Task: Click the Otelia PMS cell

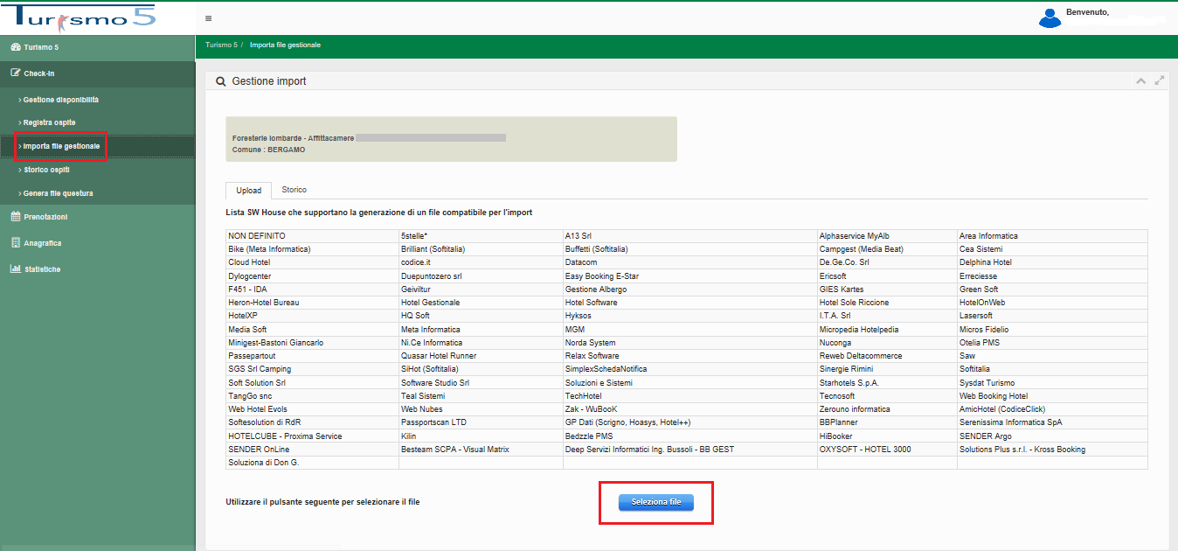Action: coord(1052,343)
